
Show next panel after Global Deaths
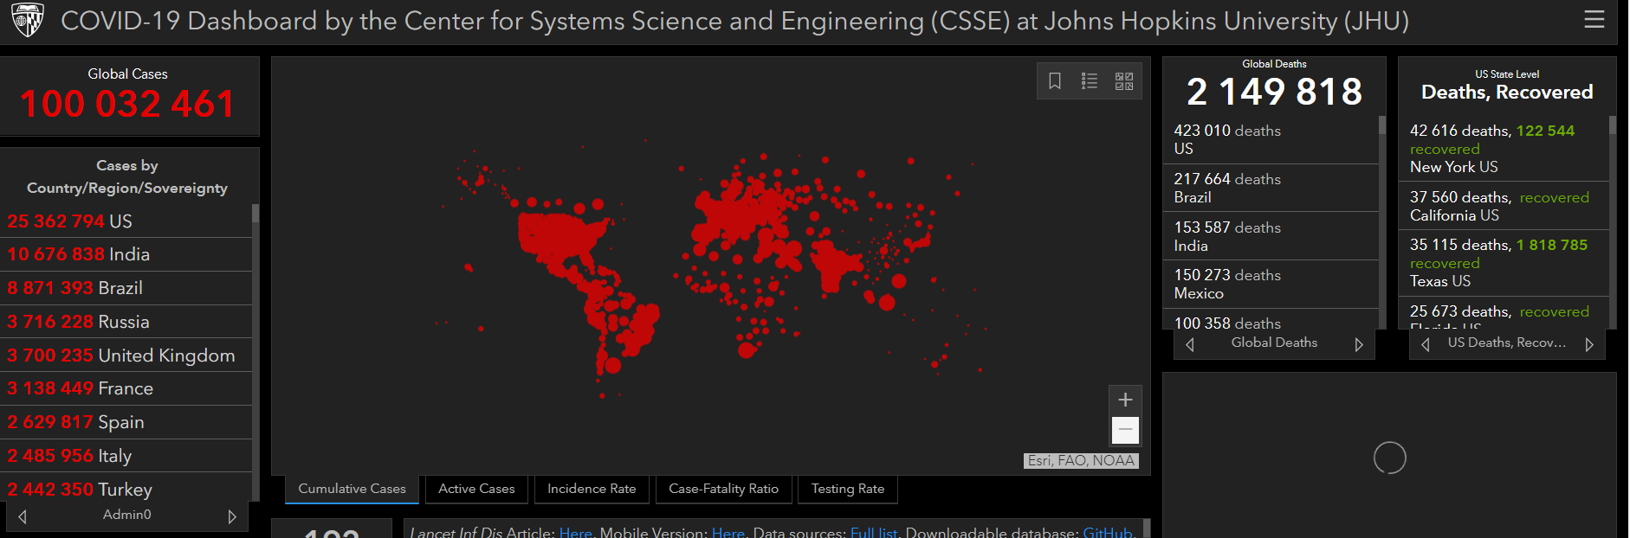1359,344
